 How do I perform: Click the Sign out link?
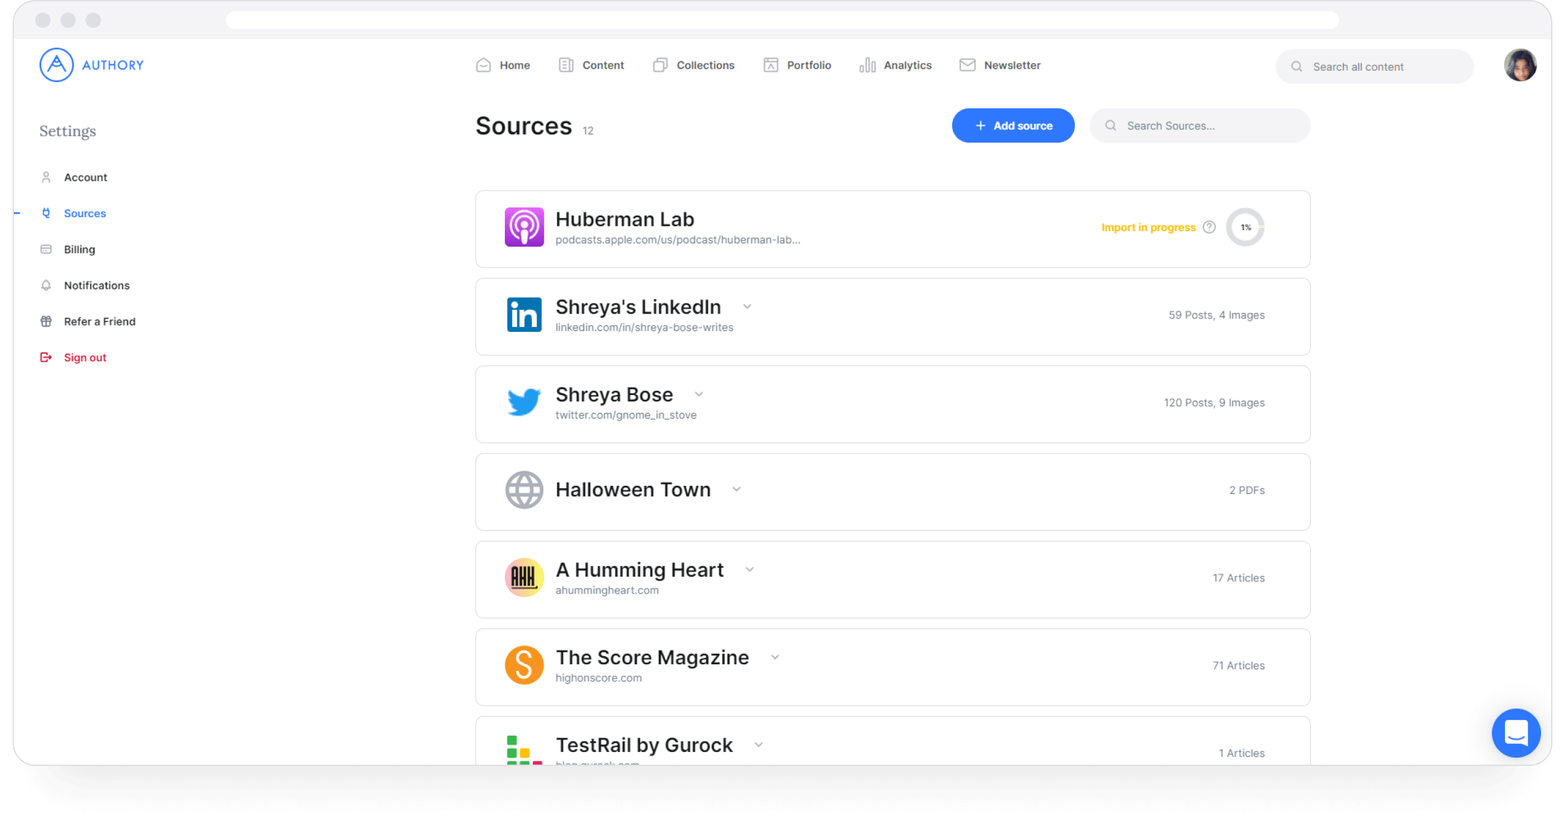point(85,357)
